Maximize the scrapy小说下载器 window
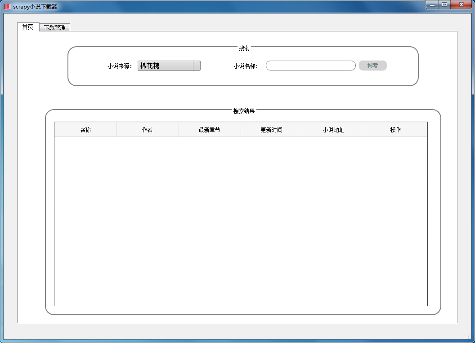This screenshot has width=475, height=343. pos(444,4)
